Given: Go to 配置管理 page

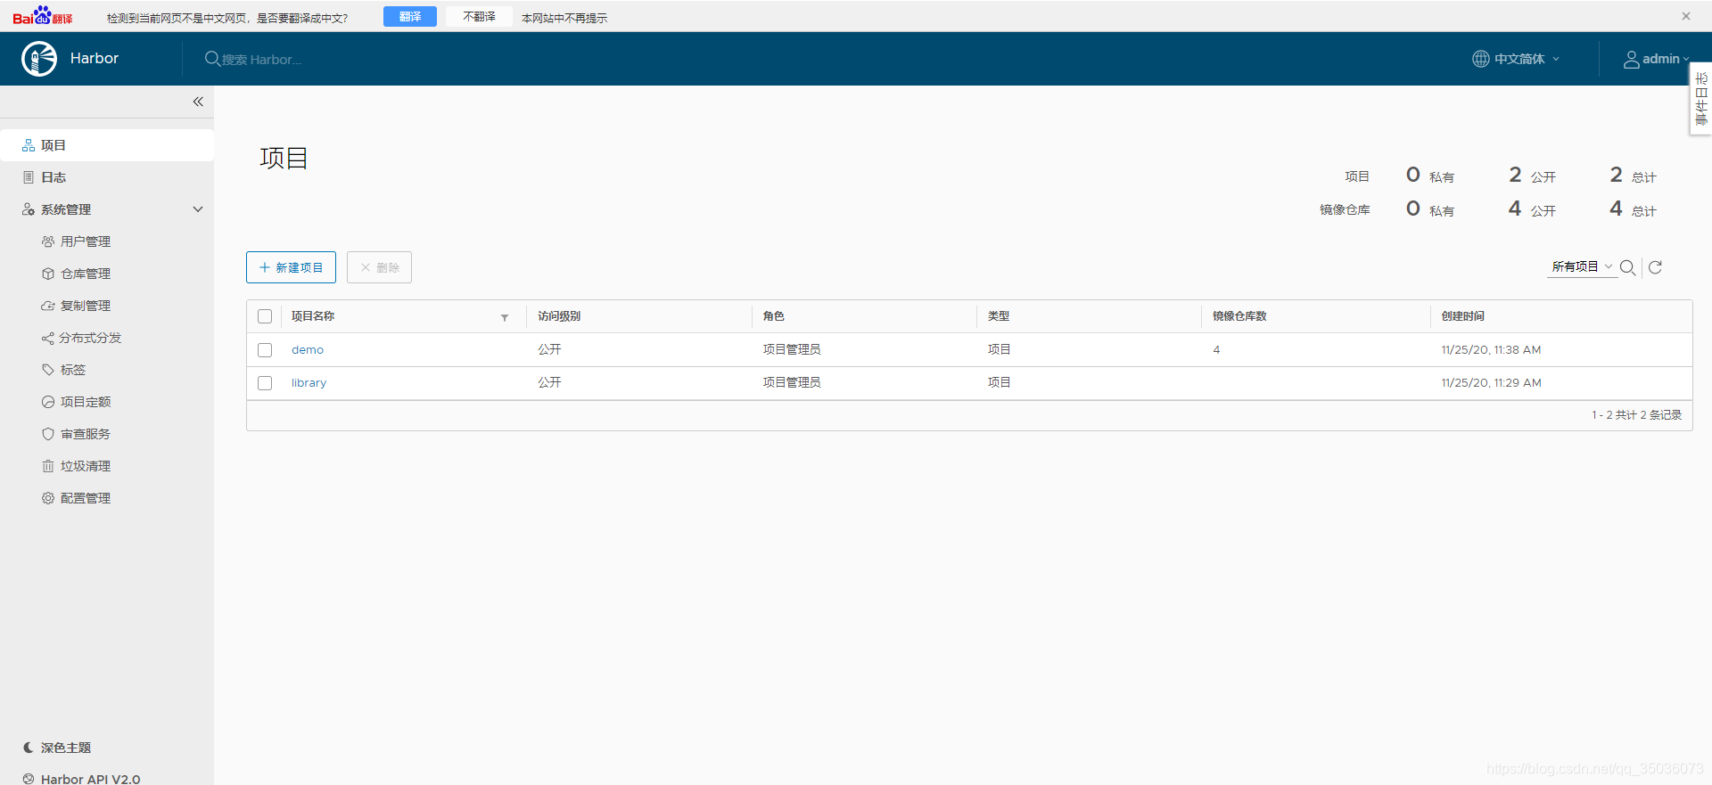Looking at the screenshot, I should click(x=86, y=498).
